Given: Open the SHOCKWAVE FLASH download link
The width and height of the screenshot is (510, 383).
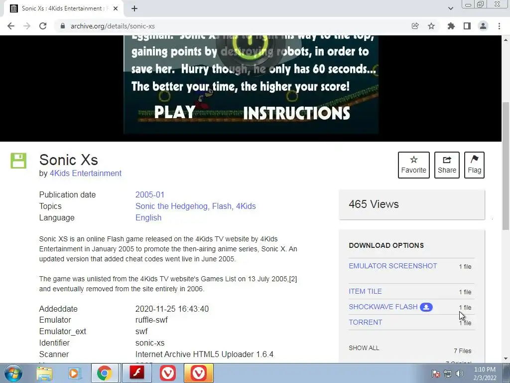Looking at the screenshot, I should (383, 307).
